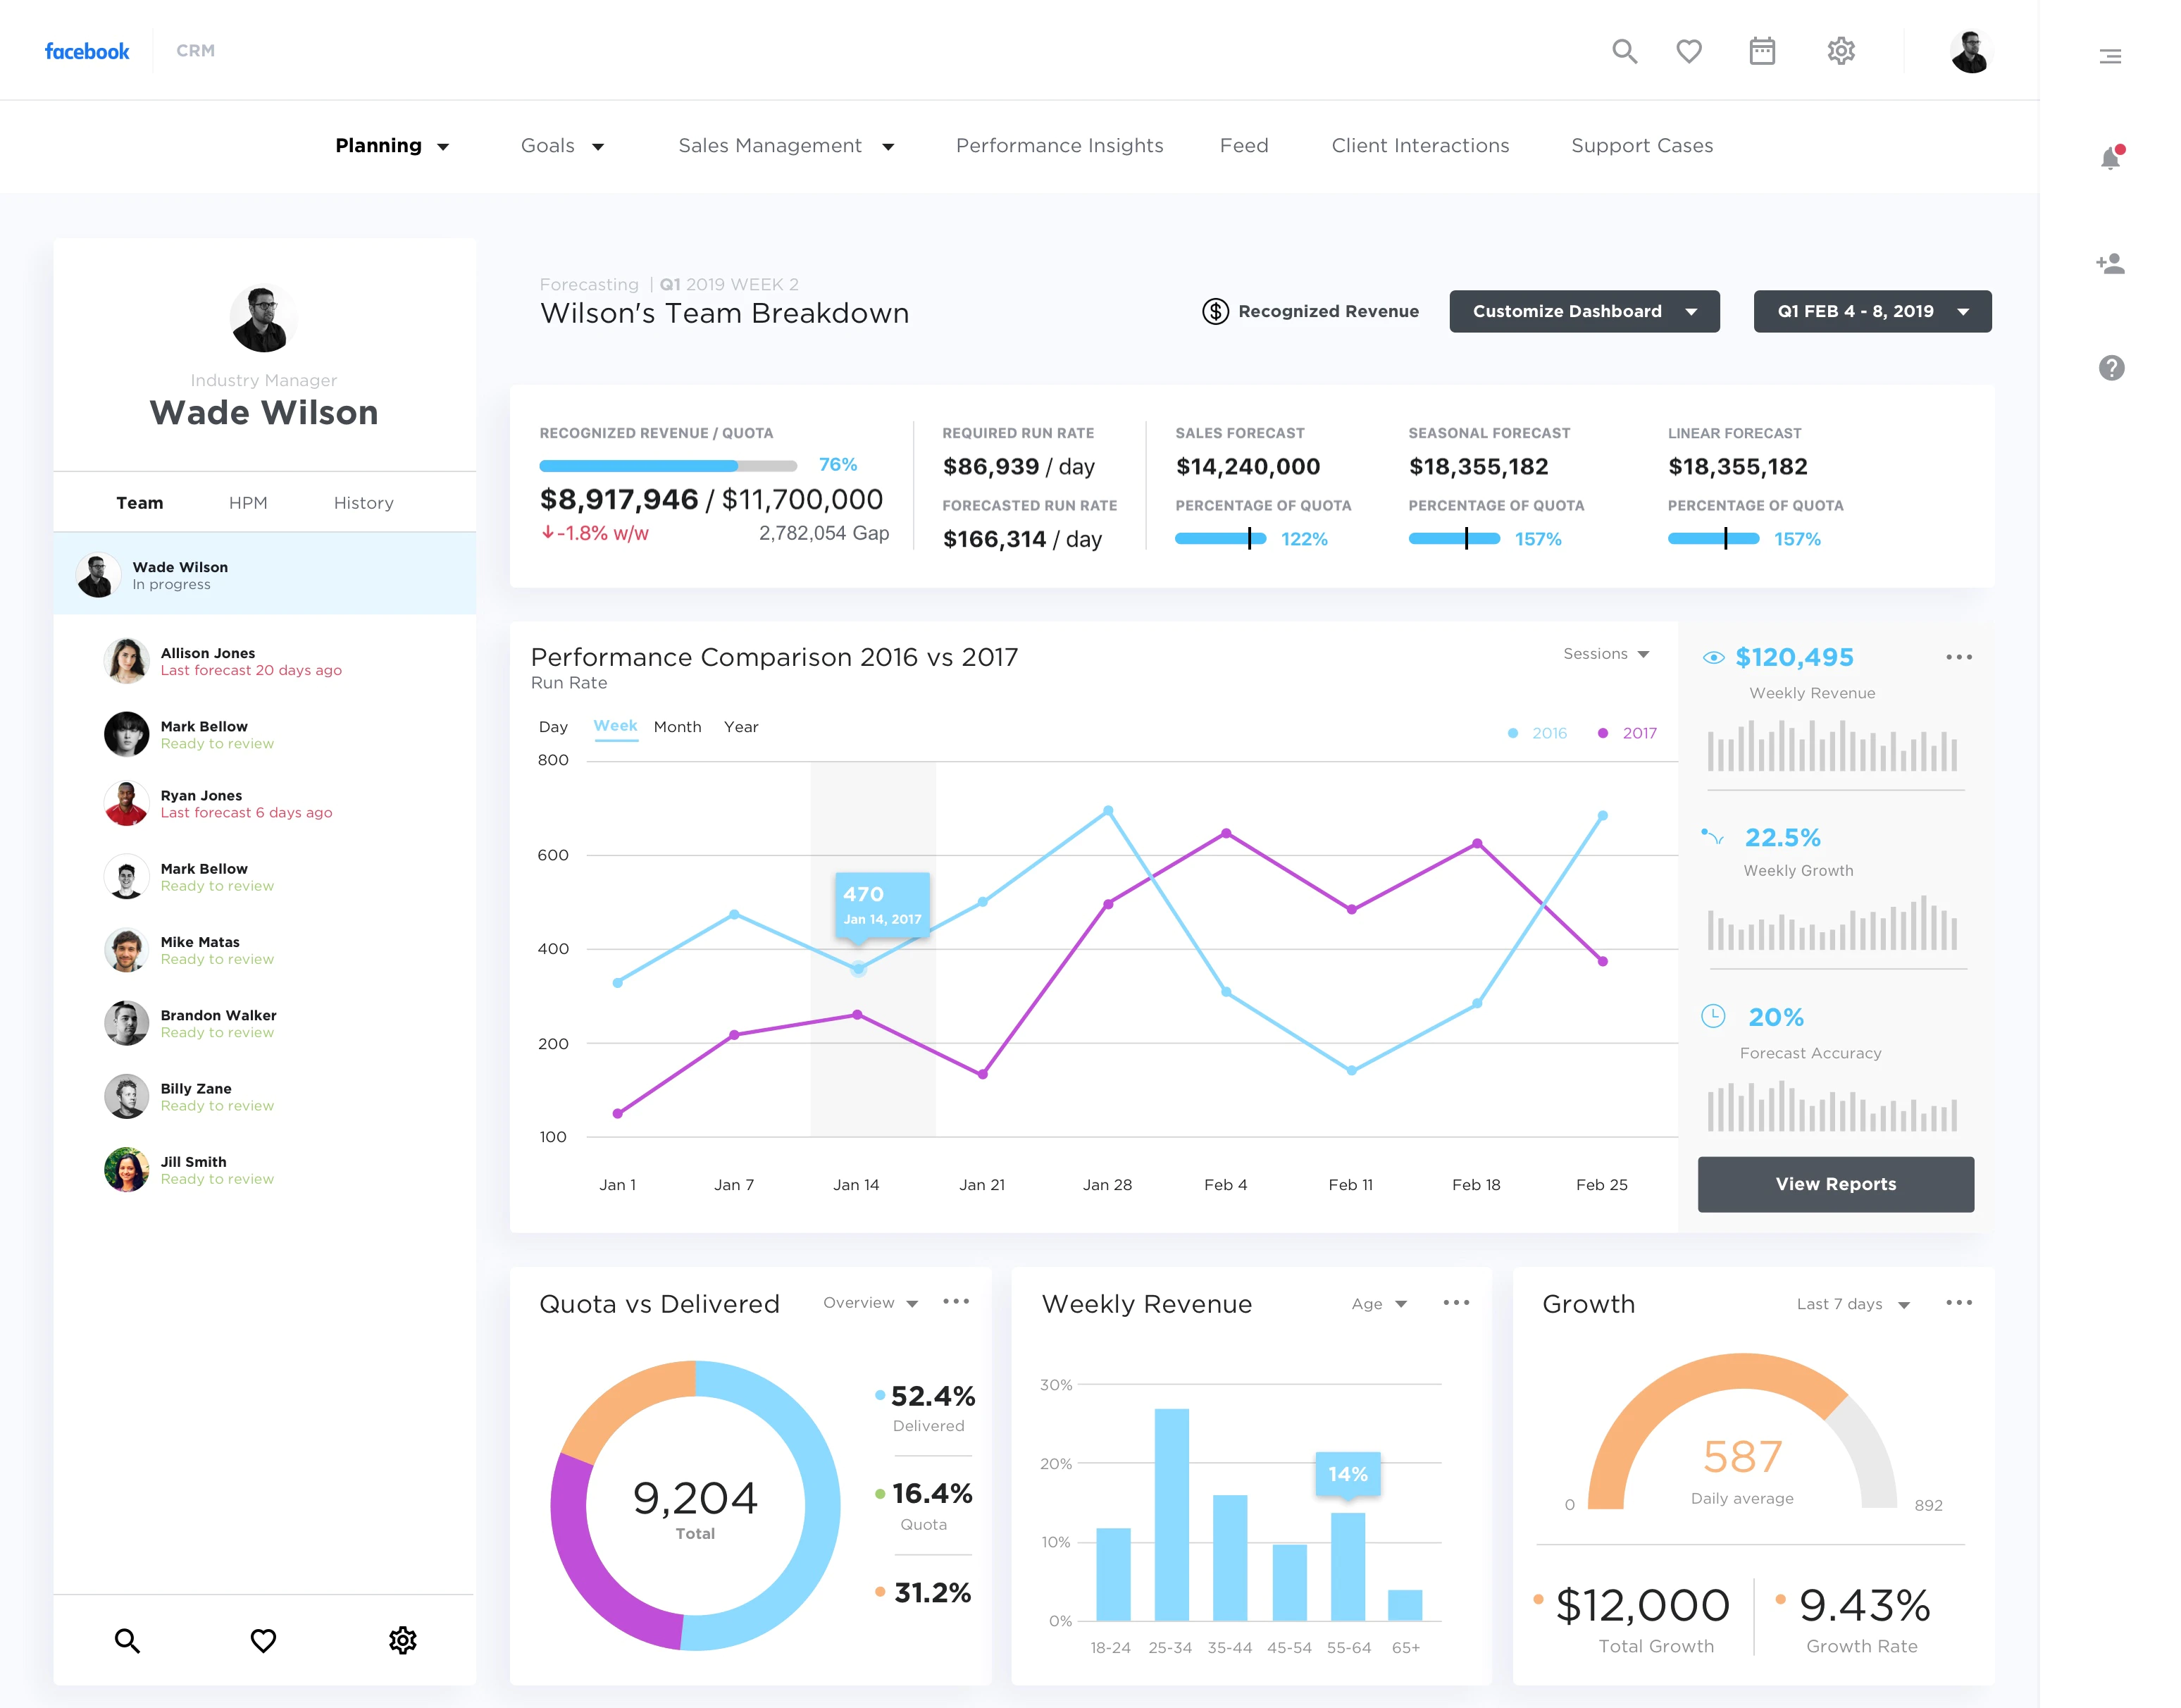Open Client Interactions
The image size is (2181, 1708).
[1419, 146]
